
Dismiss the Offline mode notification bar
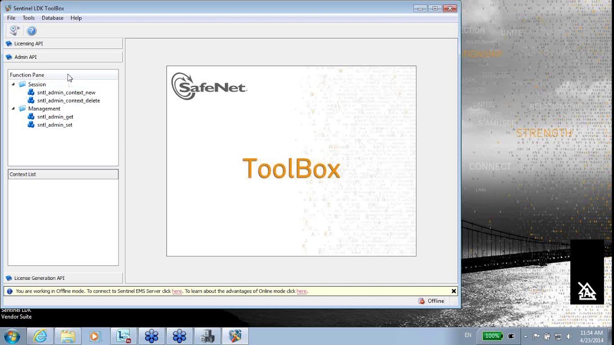[x=453, y=291]
